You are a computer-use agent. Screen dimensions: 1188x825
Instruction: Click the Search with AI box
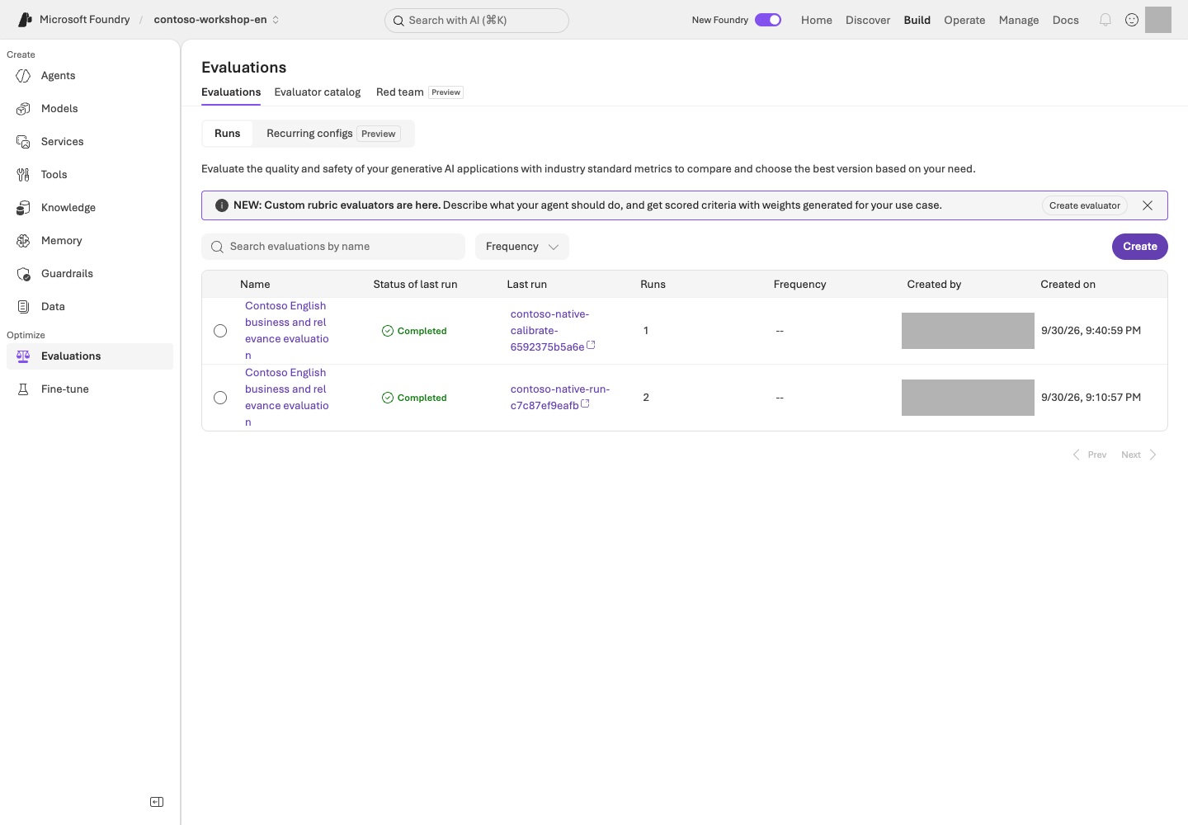point(477,21)
